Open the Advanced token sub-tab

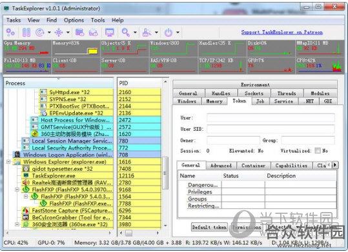point(221,166)
